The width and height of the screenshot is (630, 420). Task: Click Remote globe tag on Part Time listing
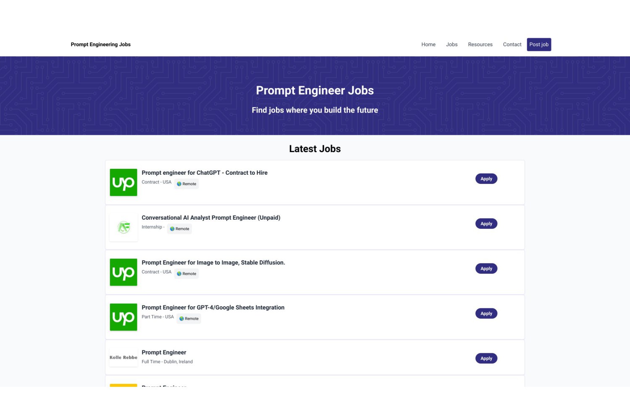tap(189, 319)
